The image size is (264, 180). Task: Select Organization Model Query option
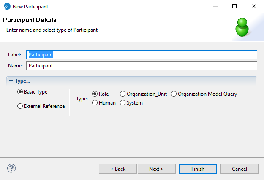(174, 94)
